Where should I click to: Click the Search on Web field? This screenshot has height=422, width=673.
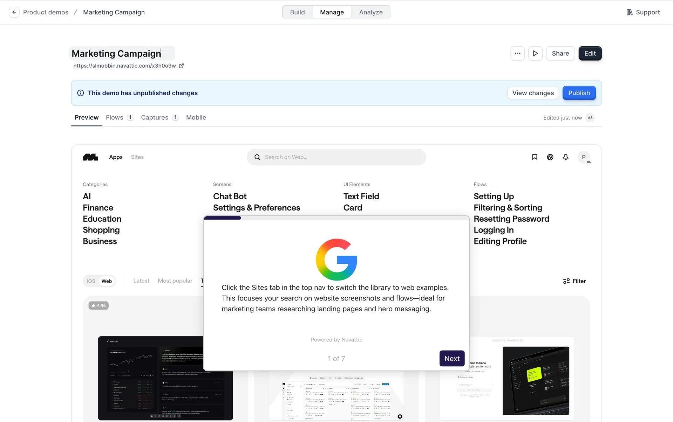point(336,157)
